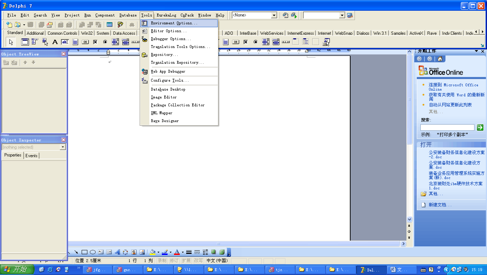Expand the Open file button dropdown arrow

(x=24, y=25)
